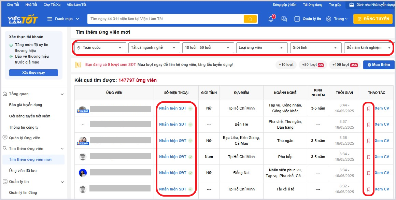Bookmark the Tài xế ô tô candidate
The height and width of the screenshot is (200, 396).
point(369,189)
